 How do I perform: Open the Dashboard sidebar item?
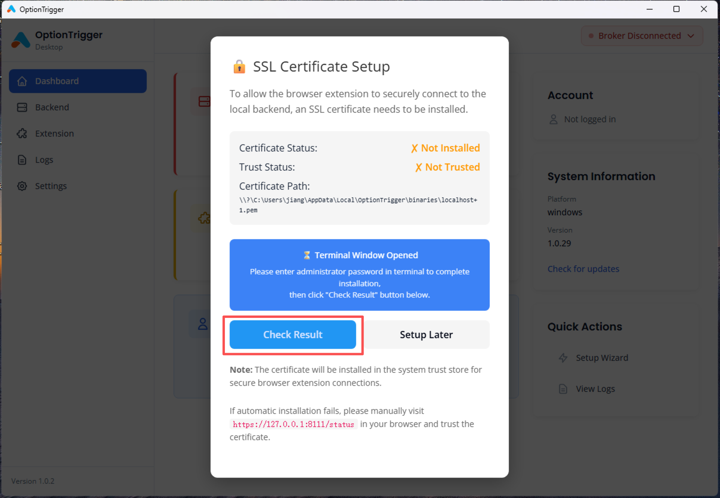click(78, 81)
